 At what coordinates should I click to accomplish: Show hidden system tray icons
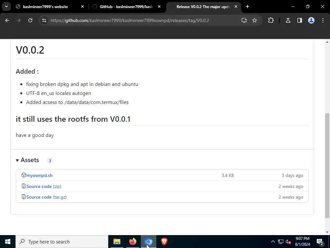[x=273, y=242]
